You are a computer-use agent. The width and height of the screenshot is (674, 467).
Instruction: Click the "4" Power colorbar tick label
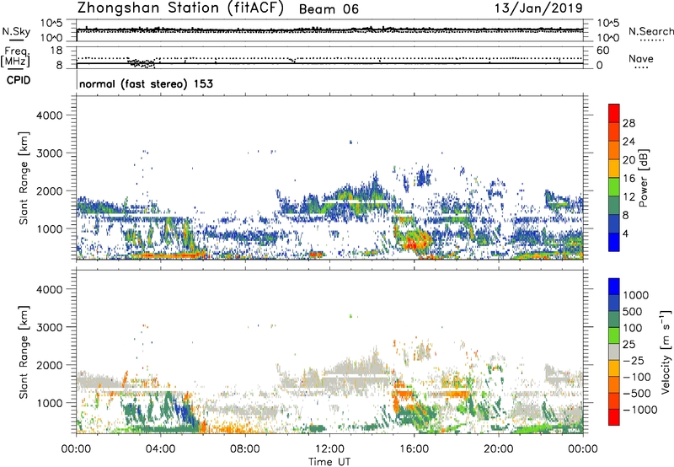(626, 234)
